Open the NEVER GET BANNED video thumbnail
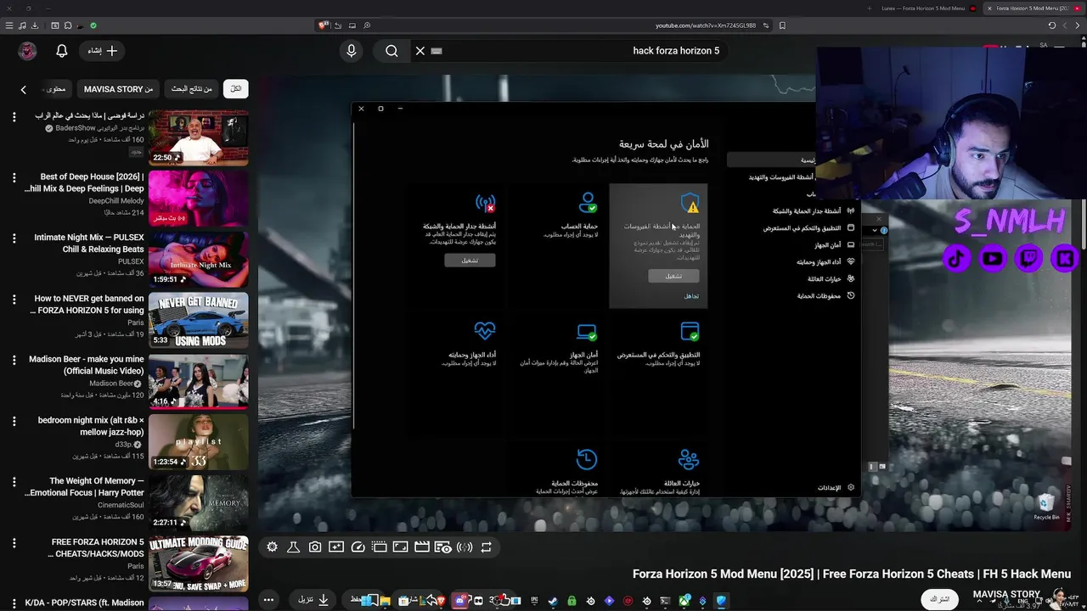The width and height of the screenshot is (1087, 611). (x=199, y=320)
